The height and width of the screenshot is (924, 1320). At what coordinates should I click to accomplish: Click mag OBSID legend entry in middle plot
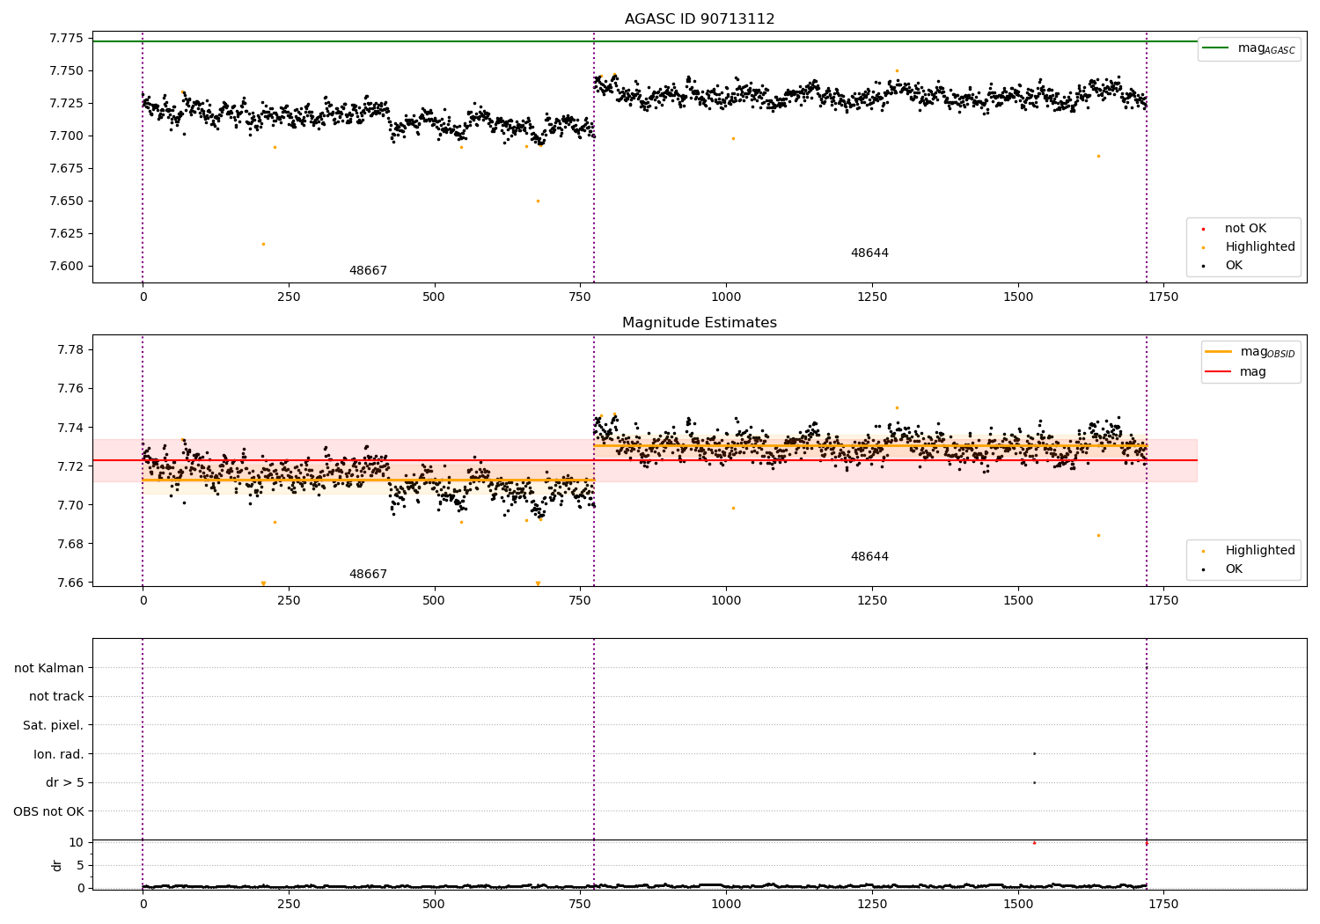point(1250,352)
